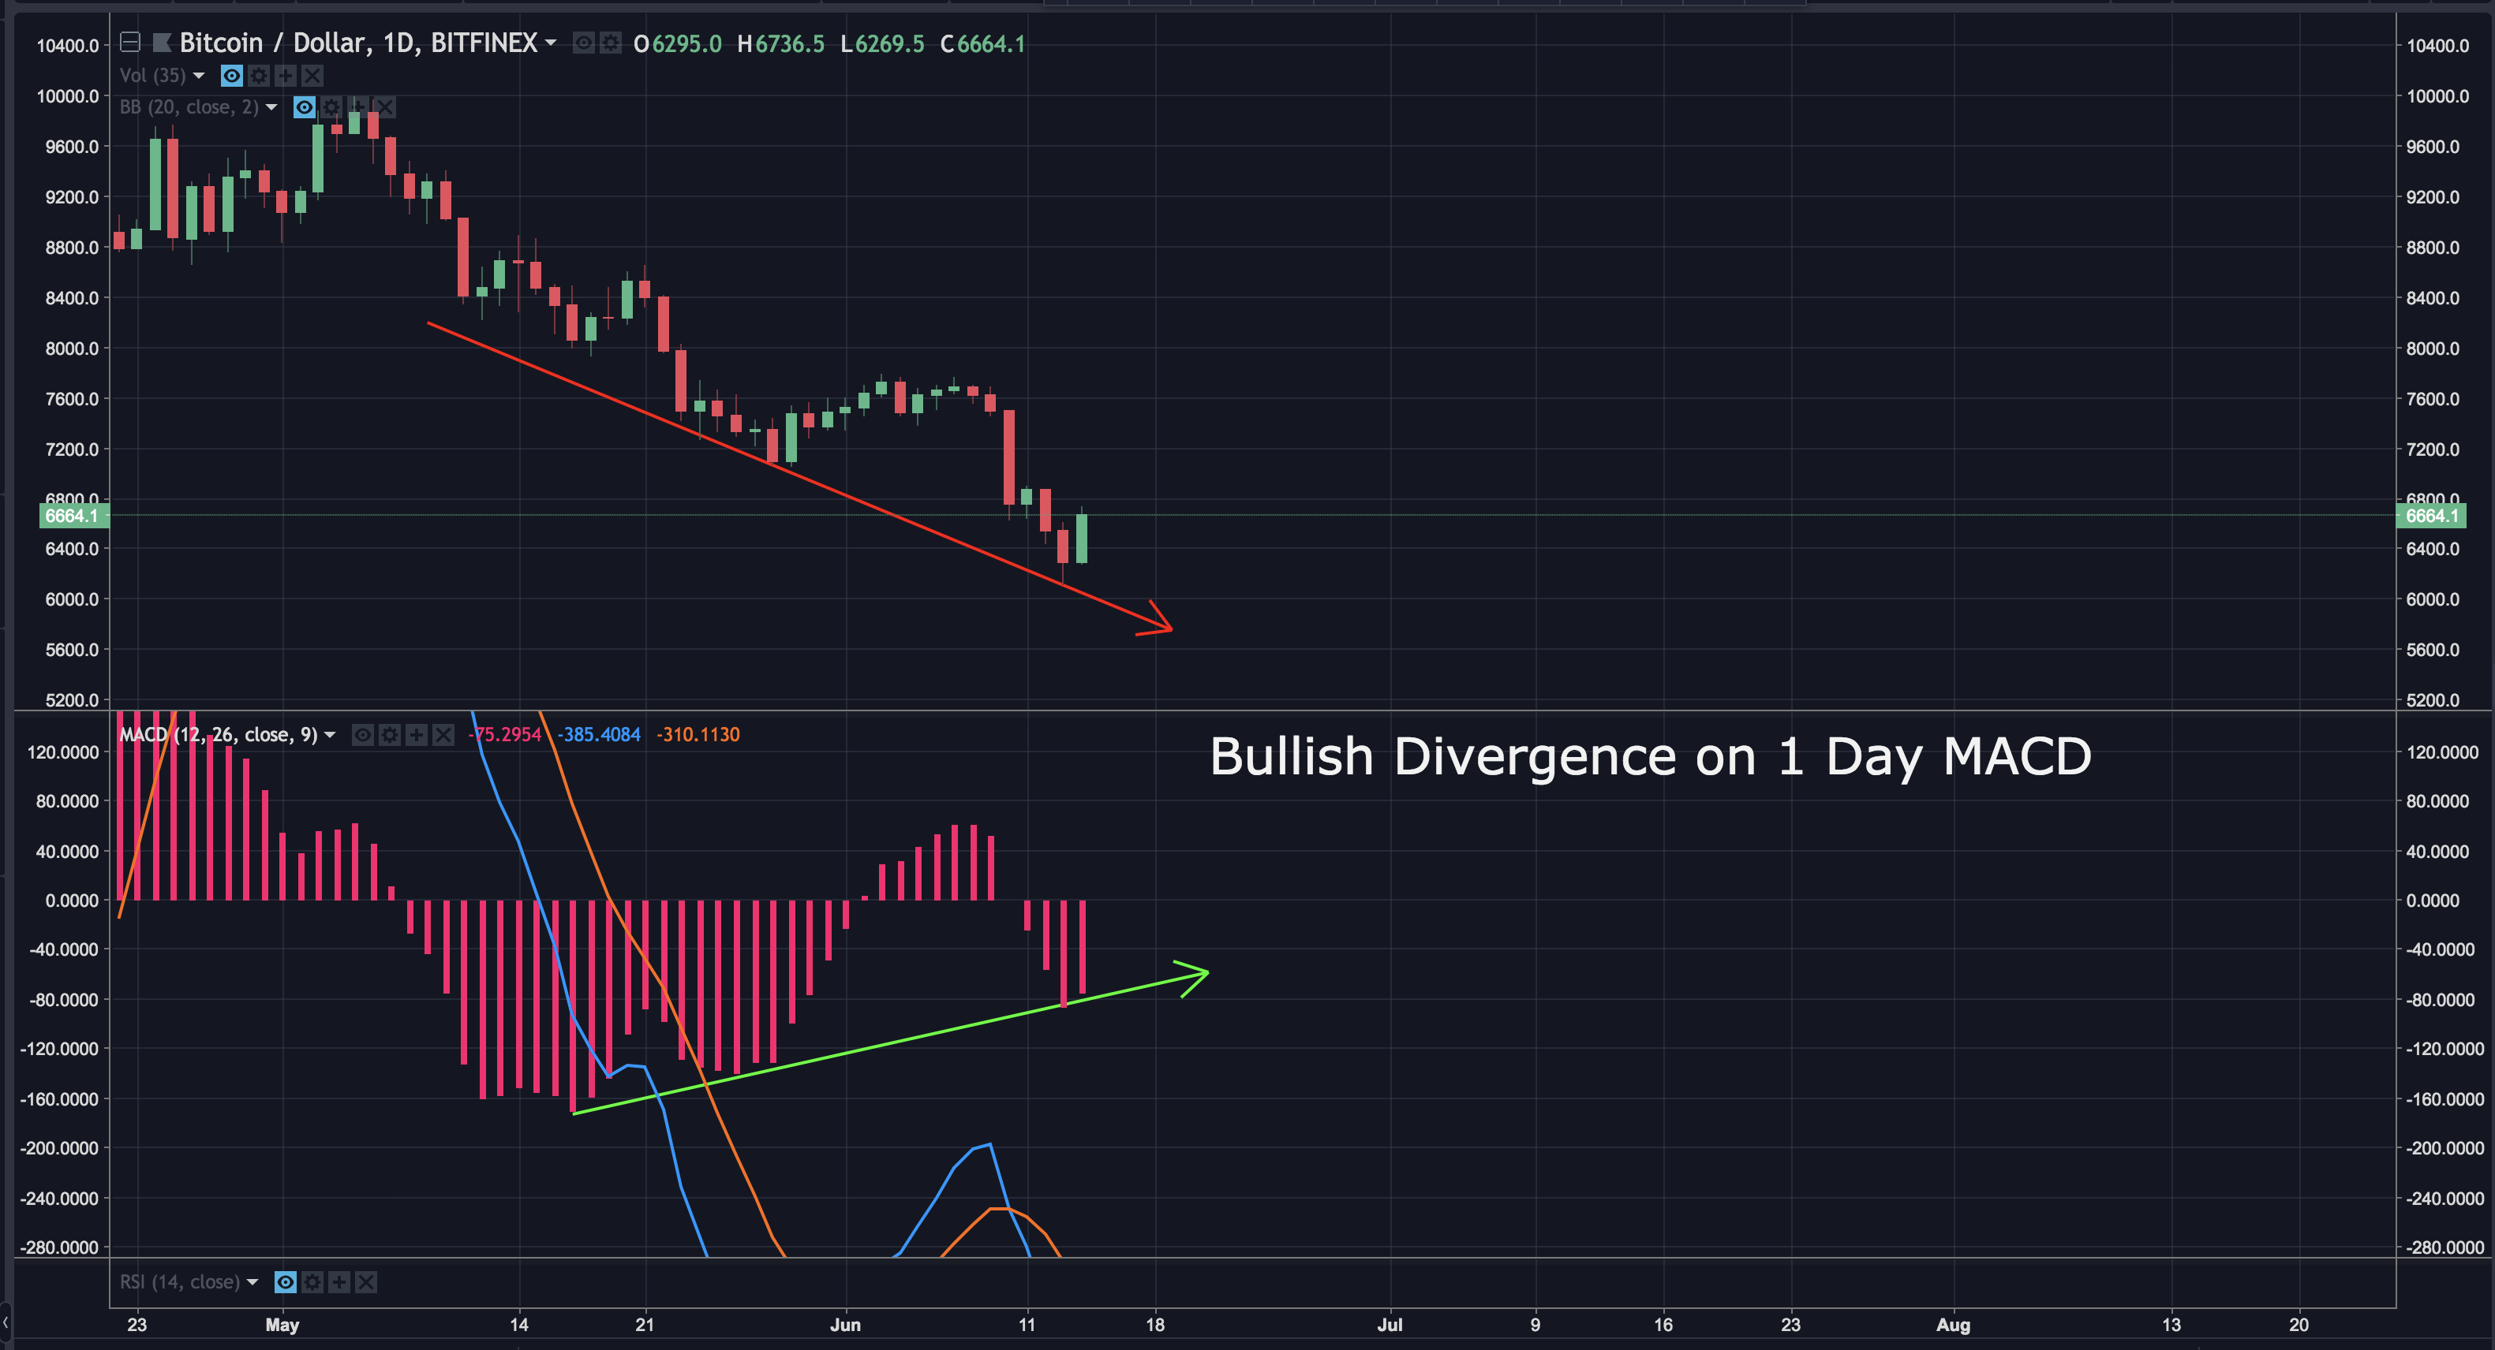Hide the BB Bollinger Bands indicator

coord(304,107)
